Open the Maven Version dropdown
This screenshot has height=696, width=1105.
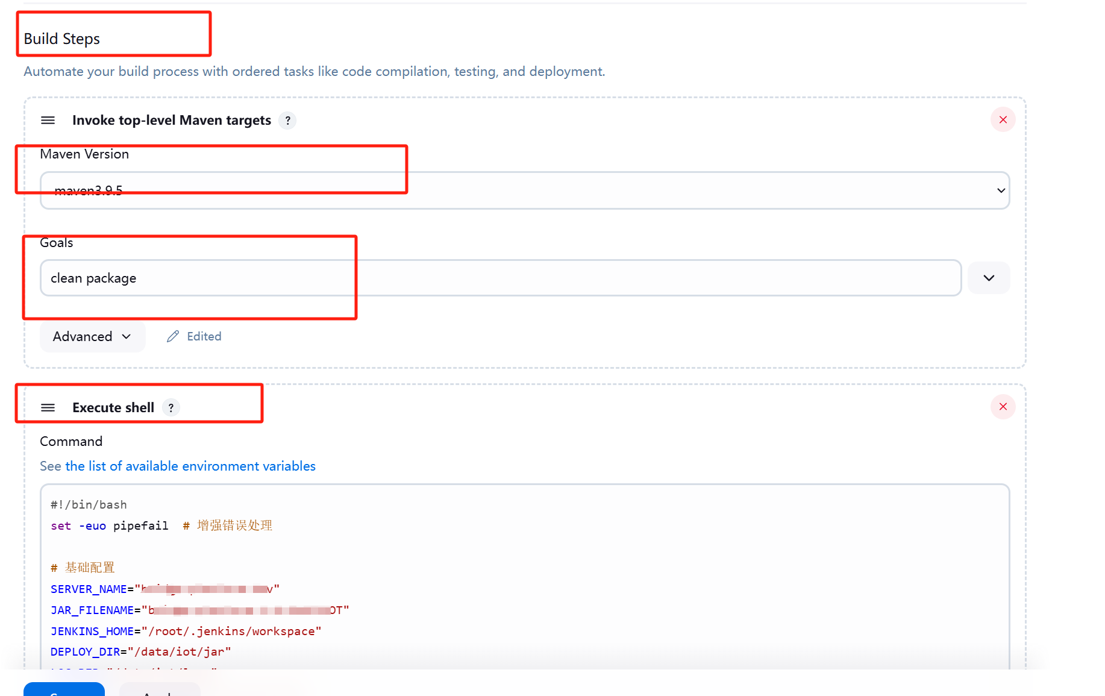point(525,190)
